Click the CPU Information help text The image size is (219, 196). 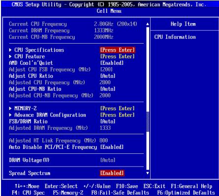pos(175,37)
